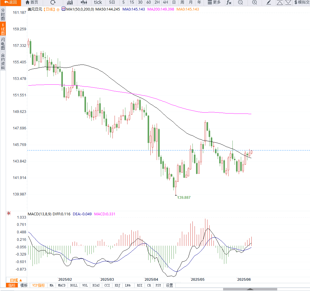Switch to the K线图 side tab
Image resolution: width=310 pixels, height=291 pixels.
(x=3, y=29)
